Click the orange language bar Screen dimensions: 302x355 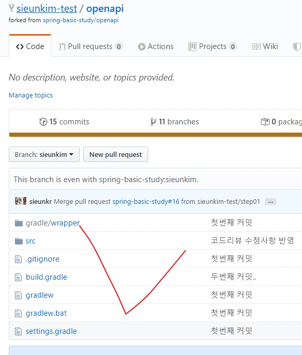[x=155, y=135]
